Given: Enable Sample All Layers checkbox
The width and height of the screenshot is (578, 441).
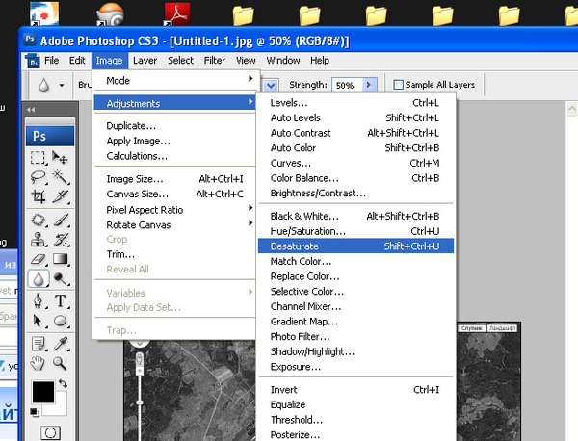Looking at the screenshot, I should point(398,85).
